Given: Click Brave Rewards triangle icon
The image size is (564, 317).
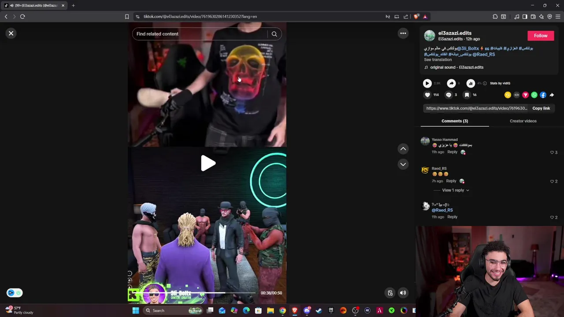Looking at the screenshot, I should pyautogui.click(x=425, y=17).
